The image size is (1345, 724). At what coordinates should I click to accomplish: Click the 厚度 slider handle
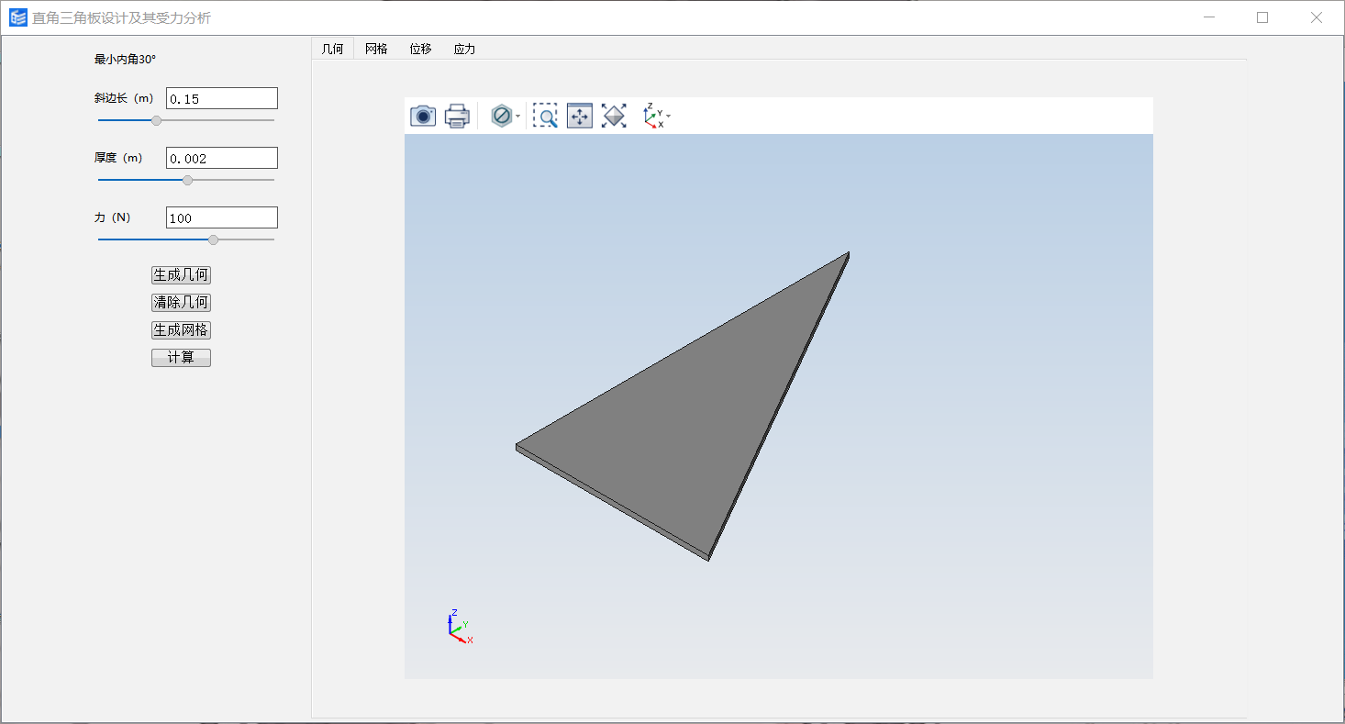tap(188, 180)
